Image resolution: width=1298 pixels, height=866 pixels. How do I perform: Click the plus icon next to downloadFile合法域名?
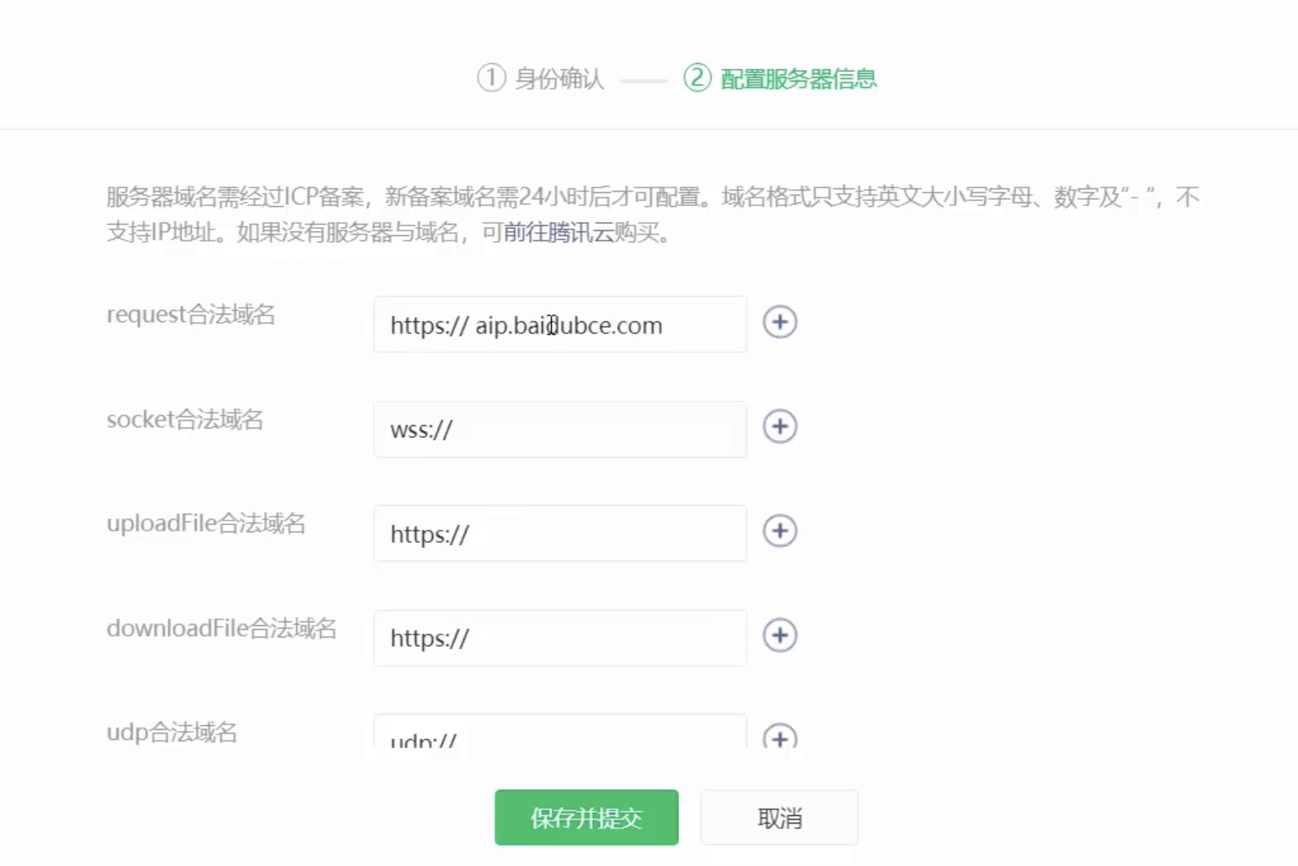tap(780, 635)
